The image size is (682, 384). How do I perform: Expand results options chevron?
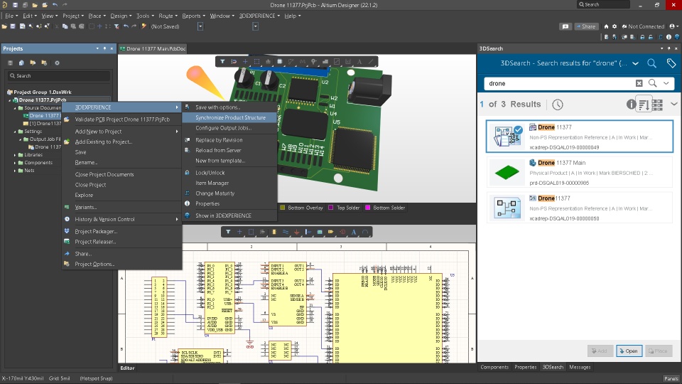click(x=673, y=104)
